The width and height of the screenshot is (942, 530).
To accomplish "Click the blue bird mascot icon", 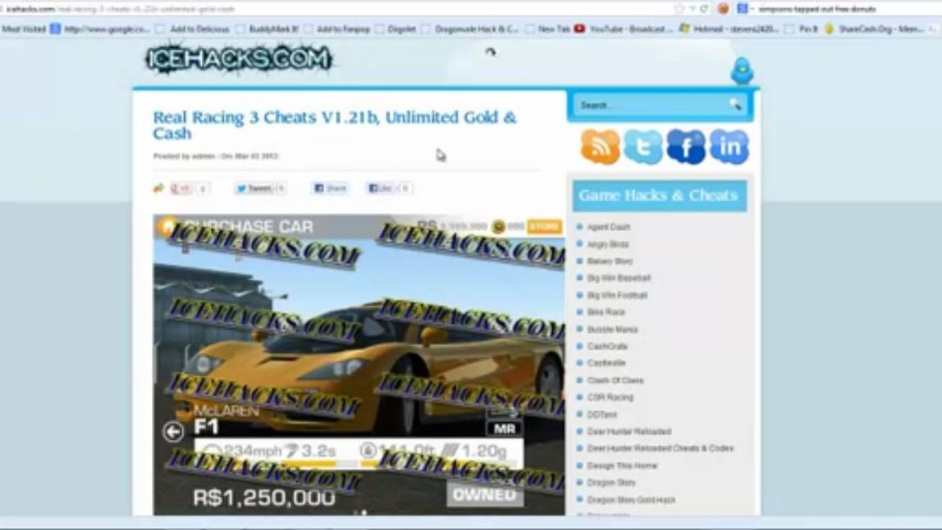I will (x=742, y=71).
